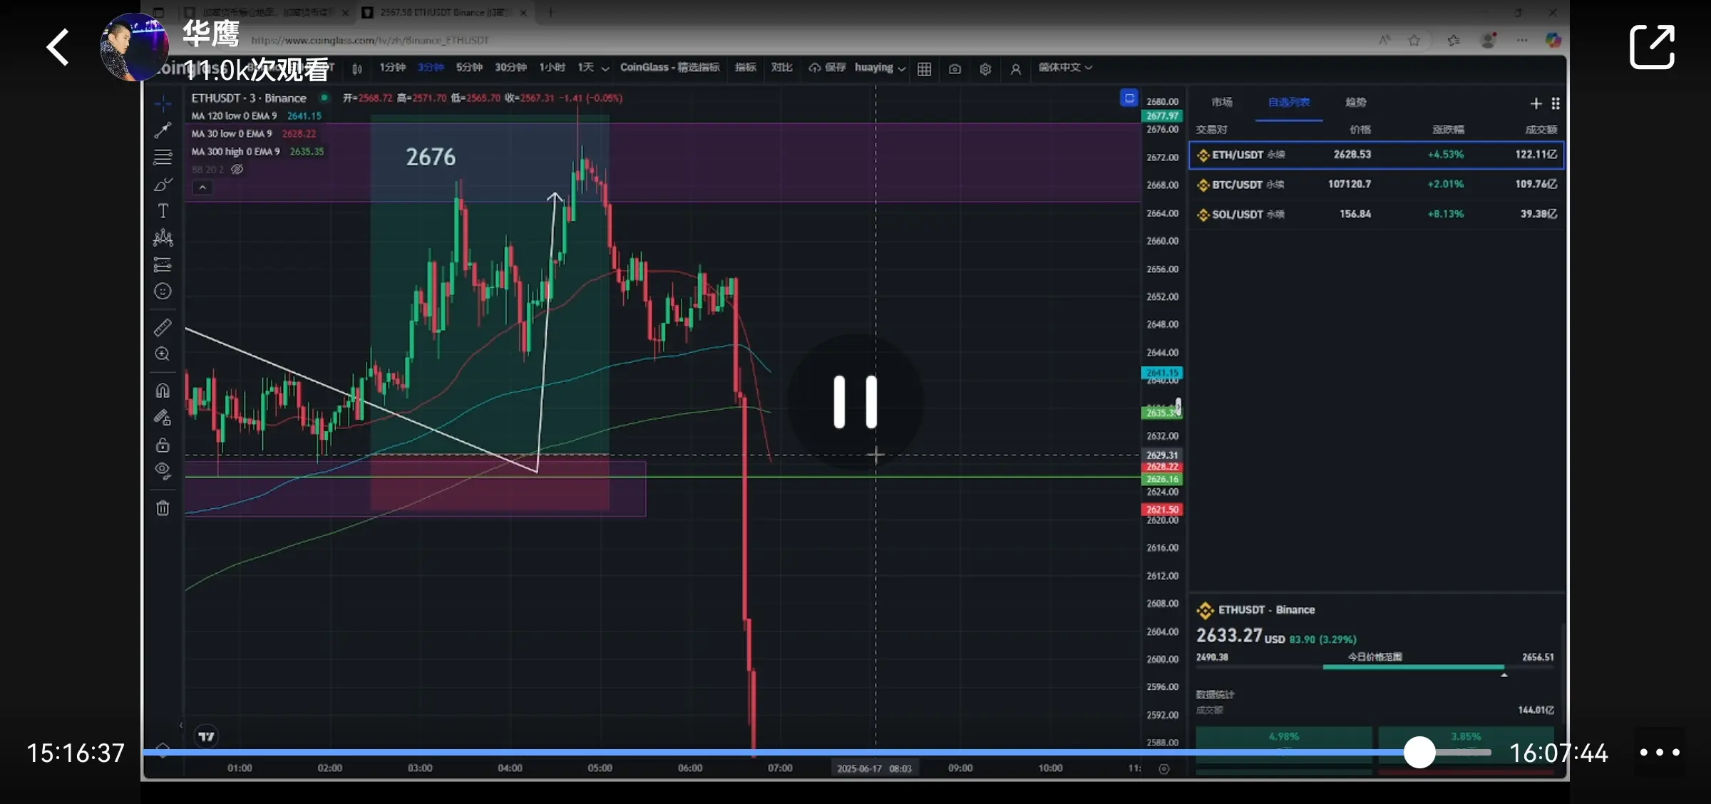Open CoinGlass 精选指标 menu
The width and height of the screenshot is (1711, 804).
point(669,68)
